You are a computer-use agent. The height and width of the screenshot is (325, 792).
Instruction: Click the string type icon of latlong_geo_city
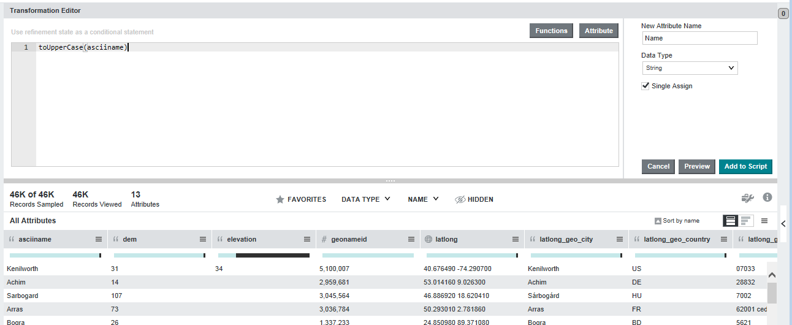pos(533,239)
